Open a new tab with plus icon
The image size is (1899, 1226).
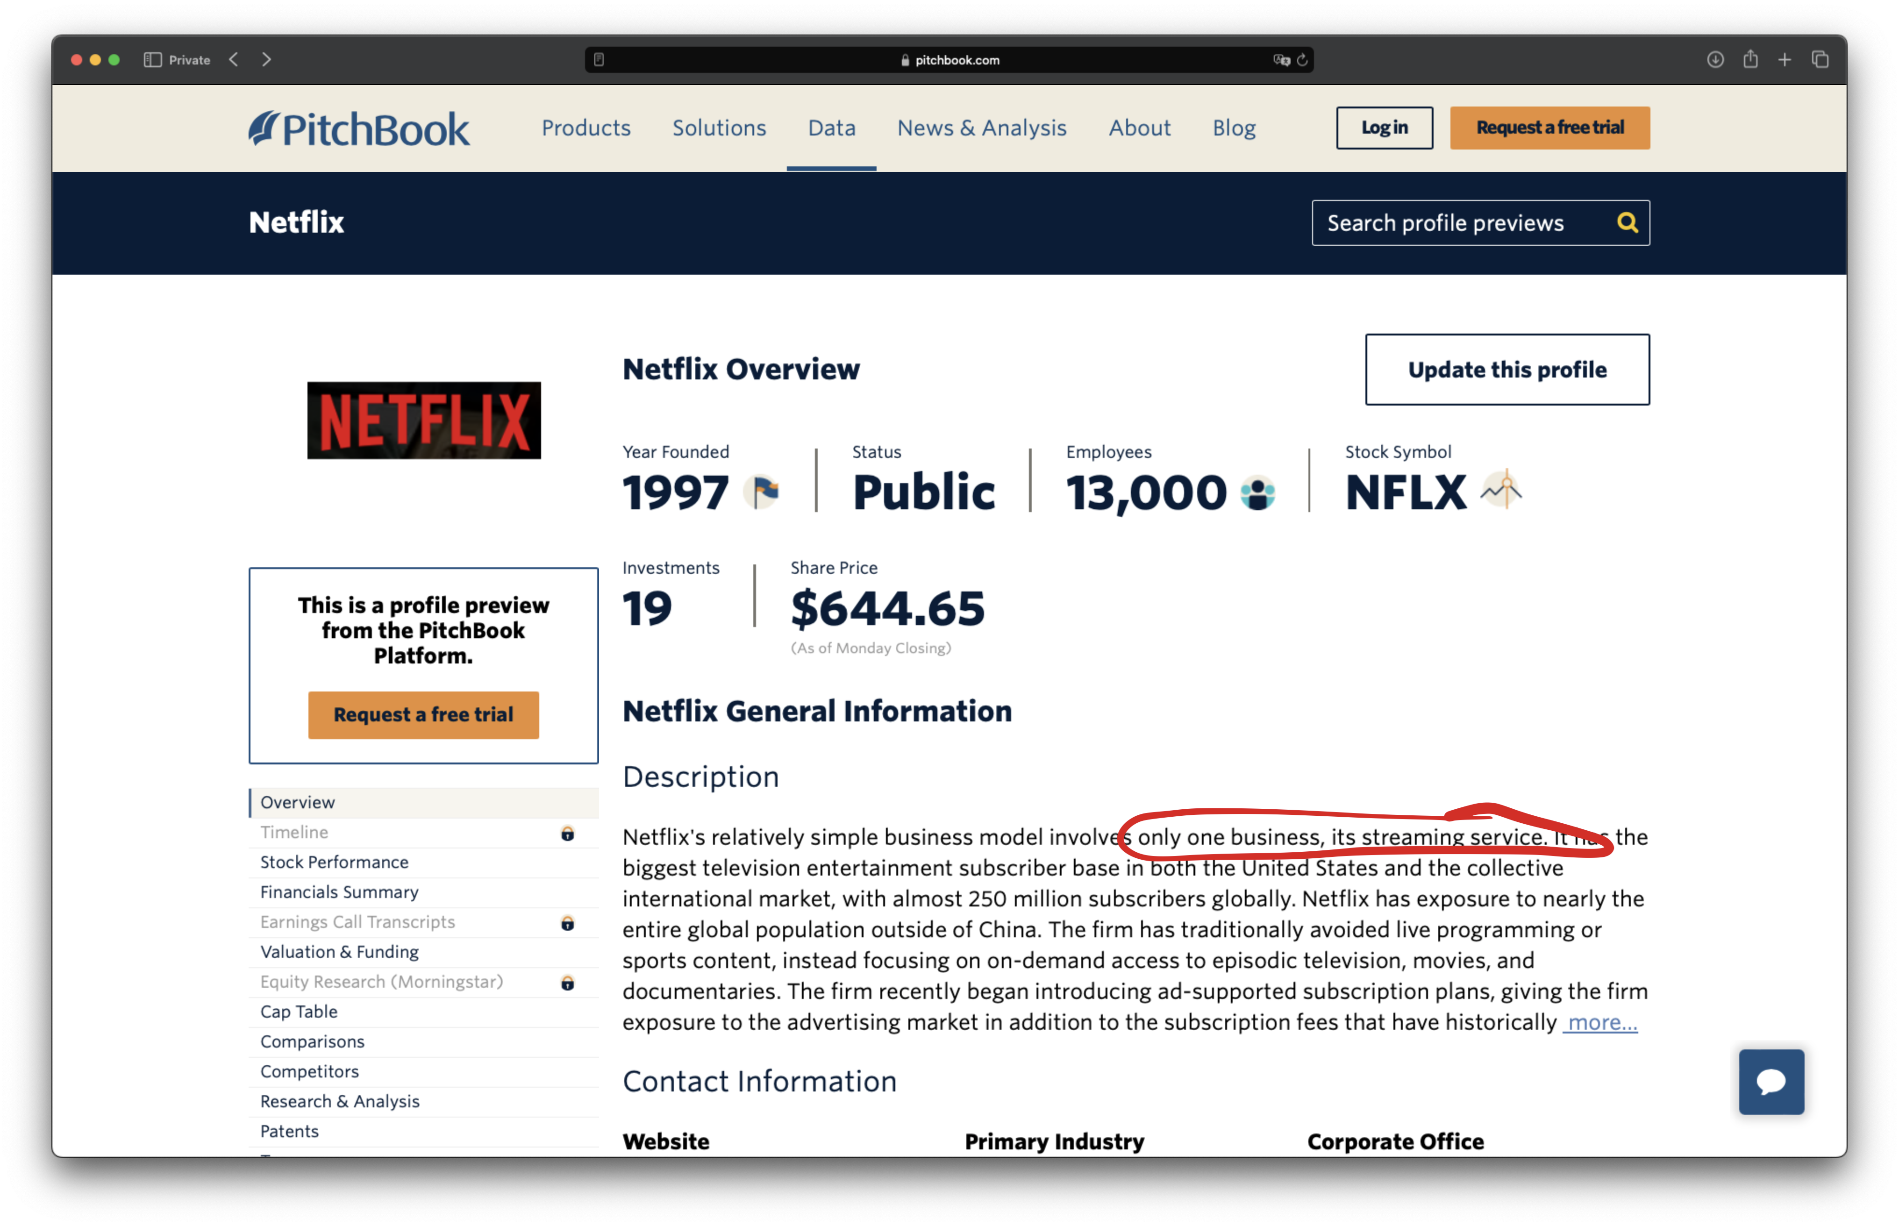(x=1785, y=60)
